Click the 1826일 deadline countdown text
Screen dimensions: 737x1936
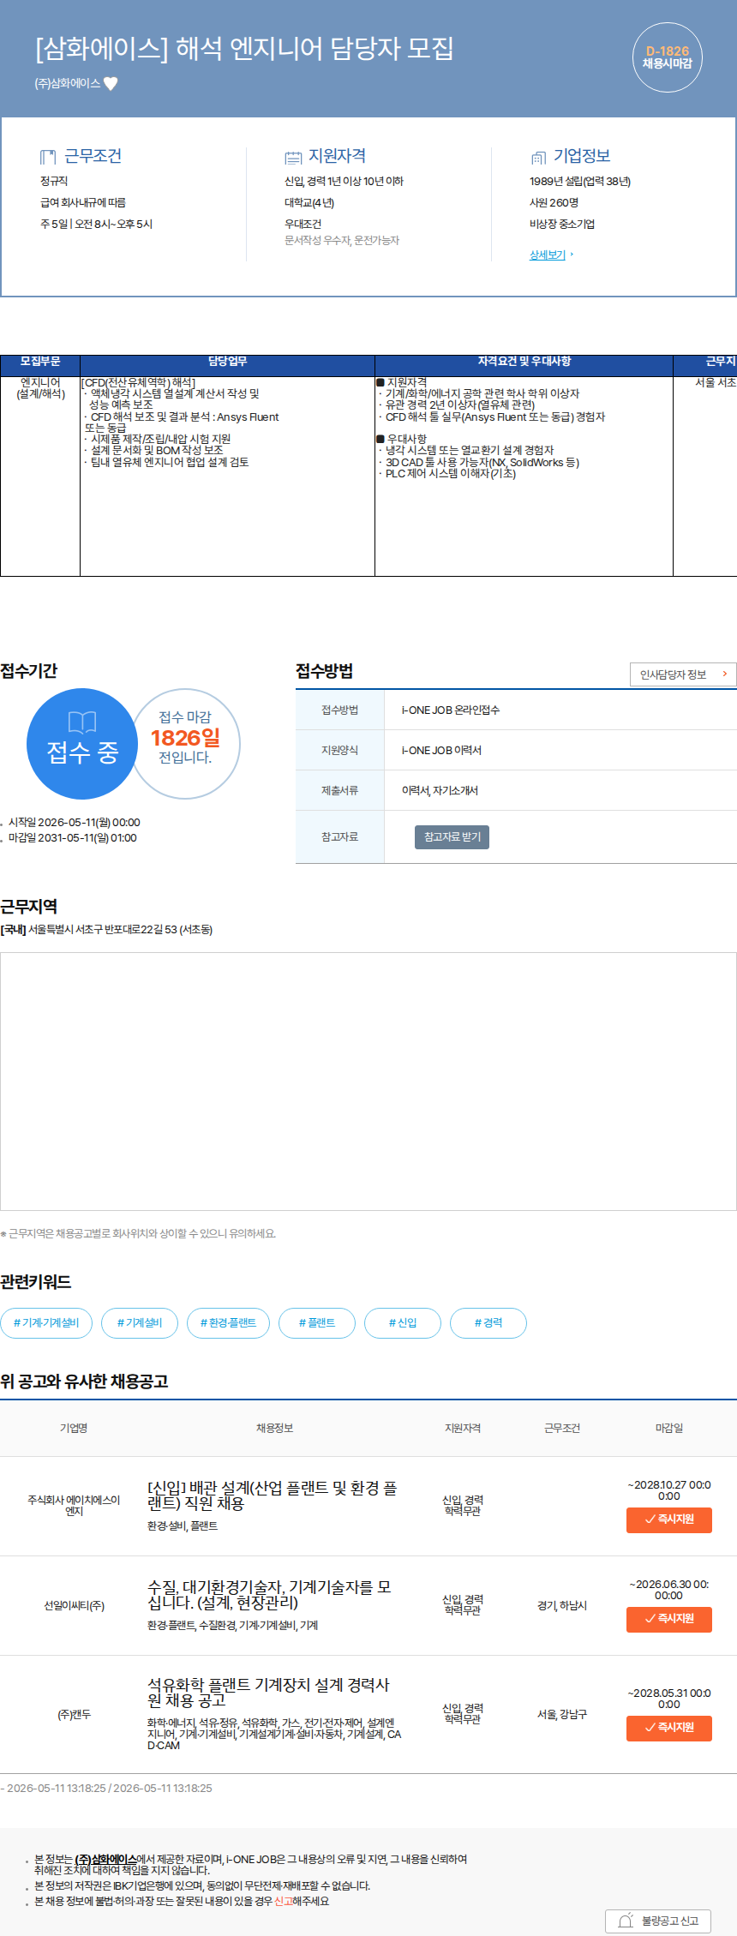click(x=185, y=738)
